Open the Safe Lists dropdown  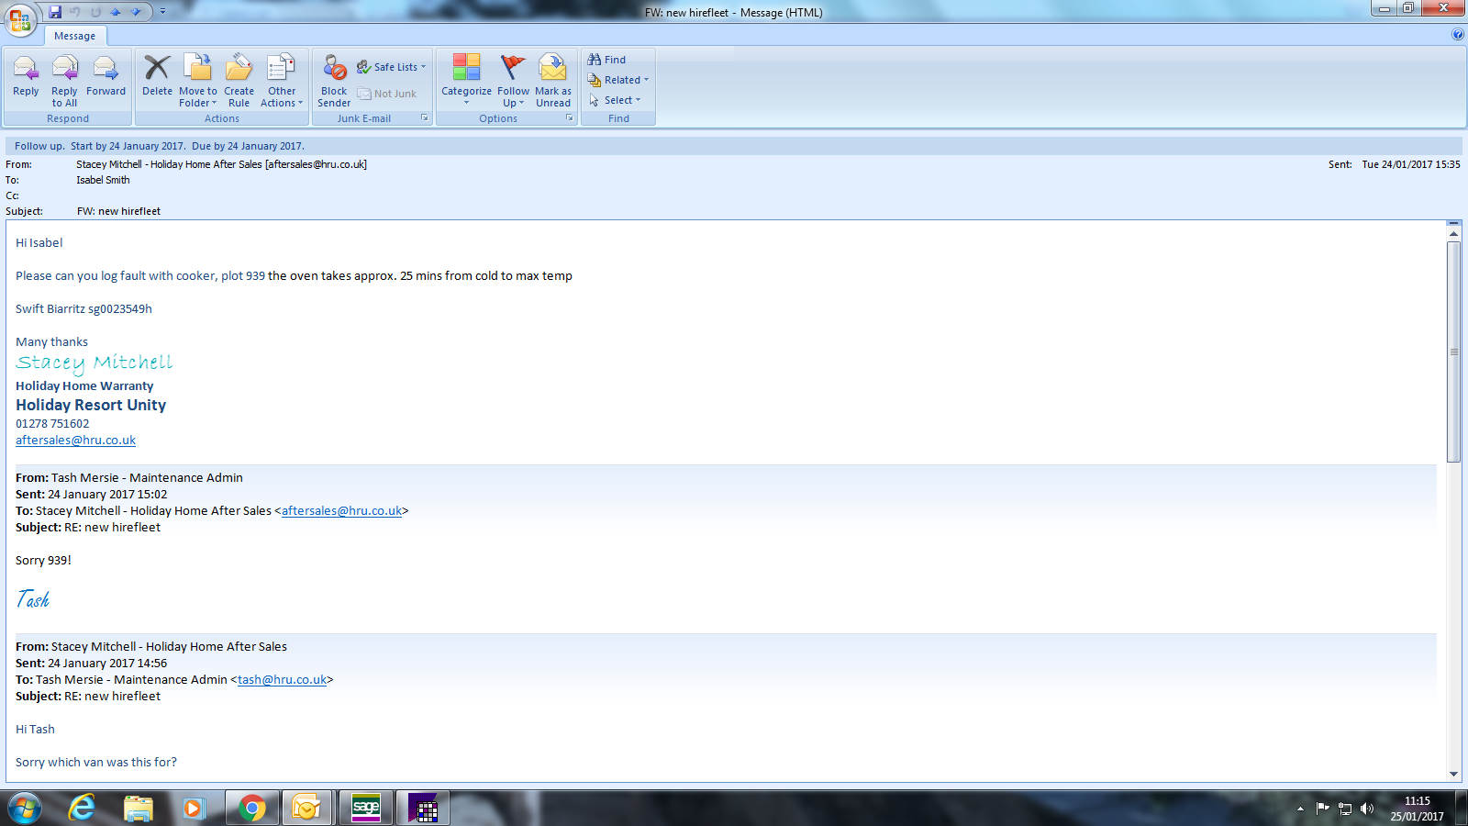coord(392,67)
